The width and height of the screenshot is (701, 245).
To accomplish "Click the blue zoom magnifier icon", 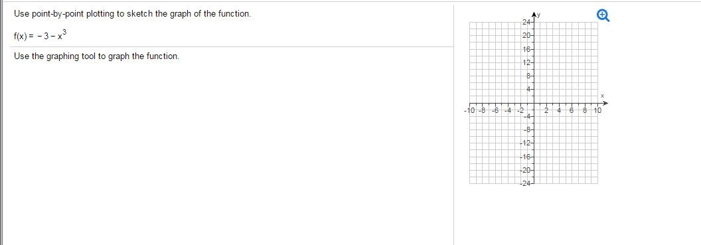I will pyautogui.click(x=603, y=16).
